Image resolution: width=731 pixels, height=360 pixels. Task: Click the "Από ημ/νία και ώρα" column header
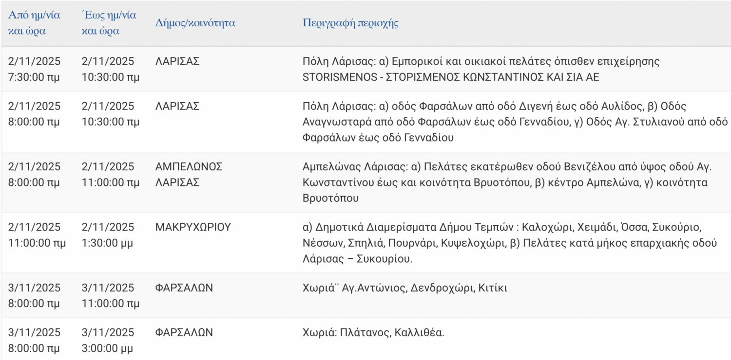coord(34,23)
